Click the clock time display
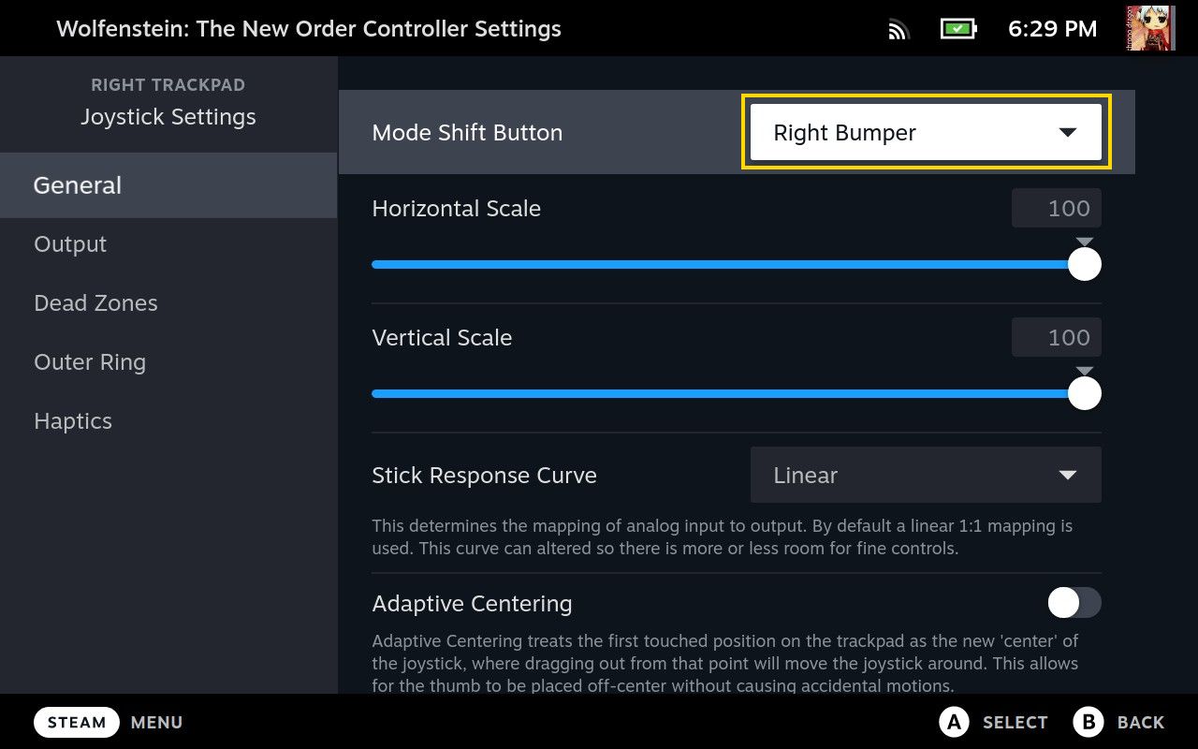Viewport: 1198px width, 749px height. click(1052, 29)
